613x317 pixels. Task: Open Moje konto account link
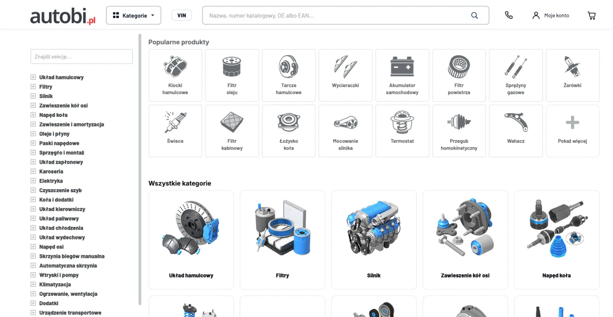click(551, 15)
